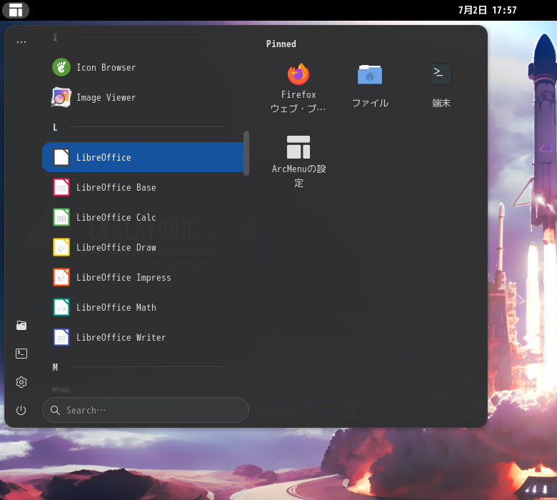Select the 'L' section header
Screen dimensions: 557x500
pyautogui.click(x=55, y=127)
